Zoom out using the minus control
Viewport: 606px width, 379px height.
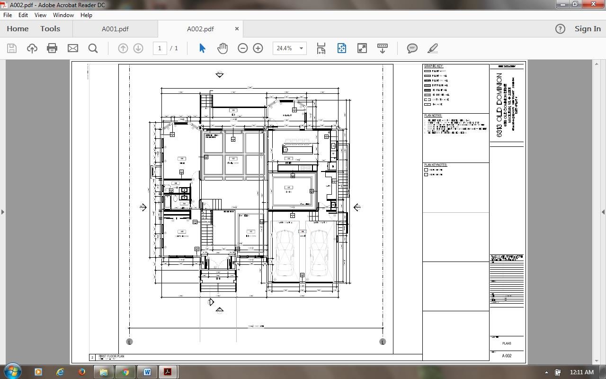[x=242, y=48]
